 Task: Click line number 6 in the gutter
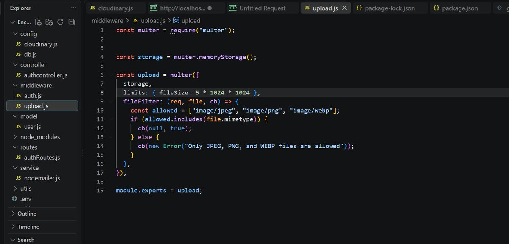pyautogui.click(x=102, y=75)
